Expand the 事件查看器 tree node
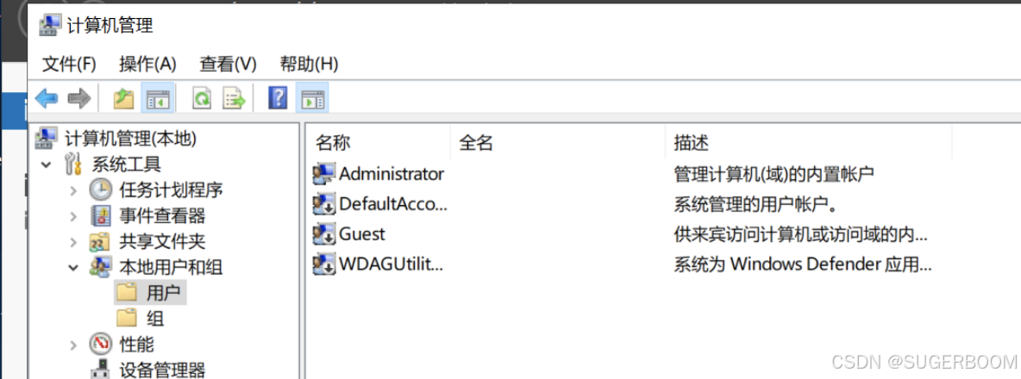Viewport: 1021px width, 379px height. pyautogui.click(x=73, y=216)
